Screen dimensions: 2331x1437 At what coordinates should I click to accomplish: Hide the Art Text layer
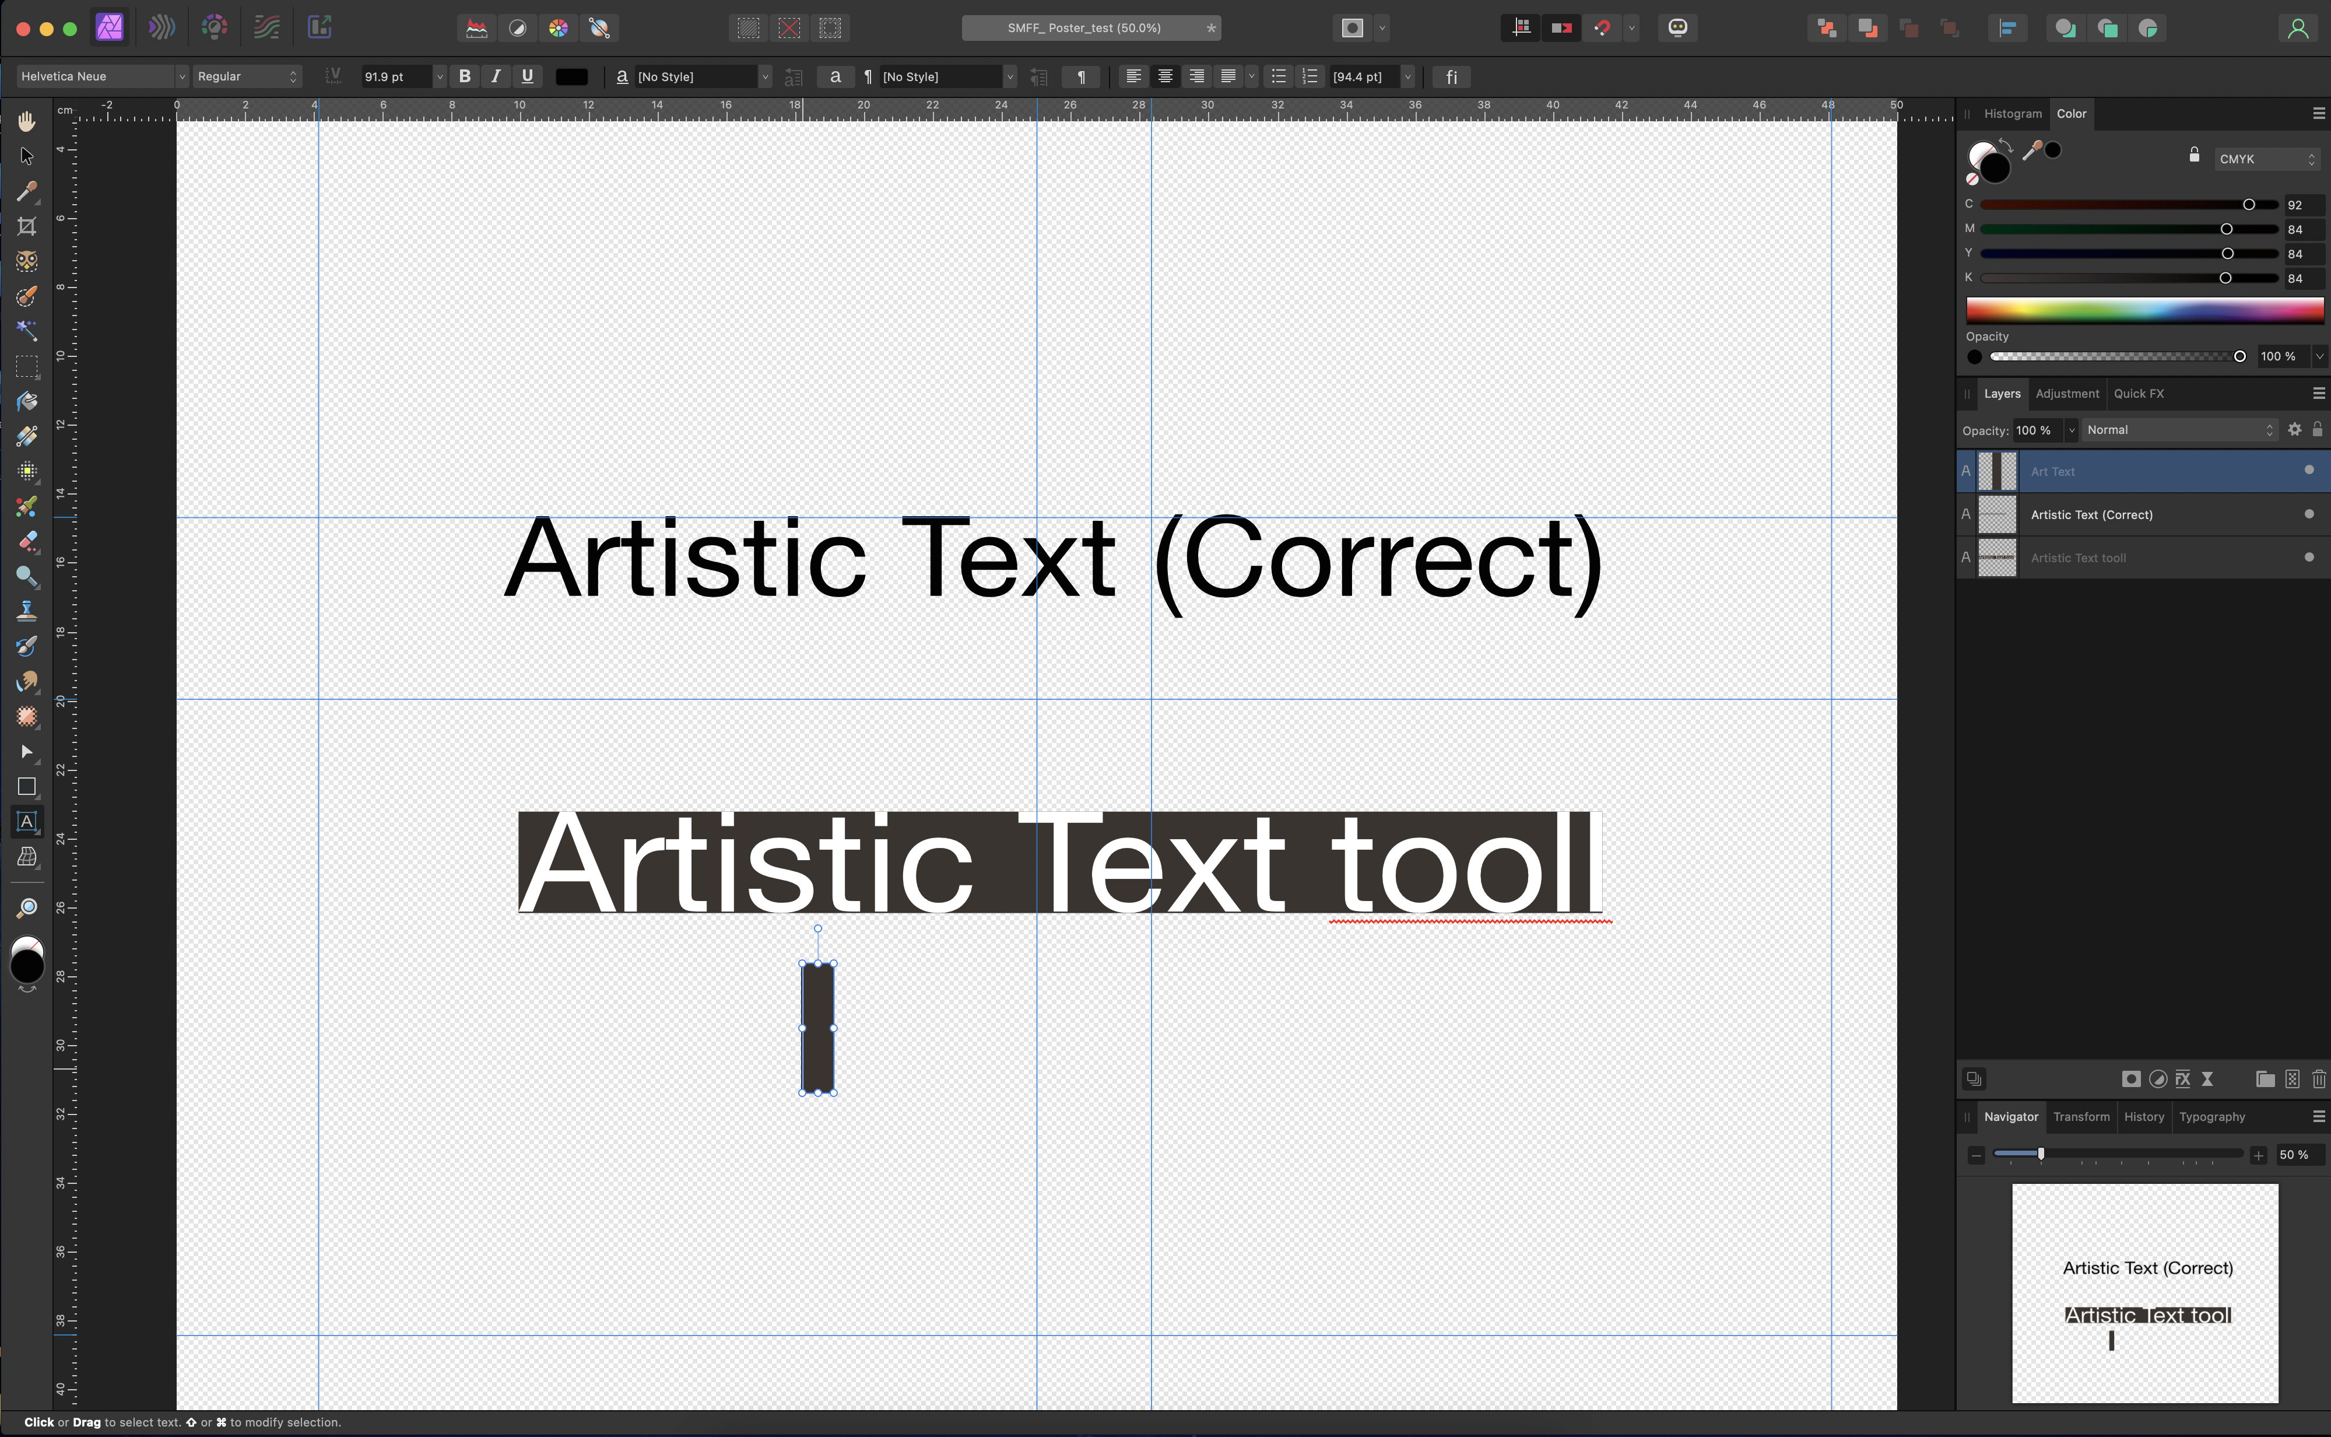coord(2308,469)
